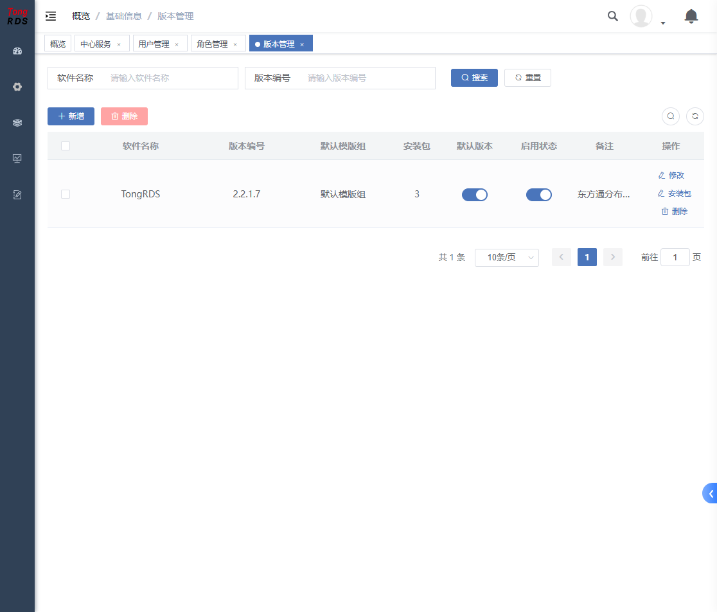
Task: Select the active 版本管理 tab
Action: click(279, 44)
